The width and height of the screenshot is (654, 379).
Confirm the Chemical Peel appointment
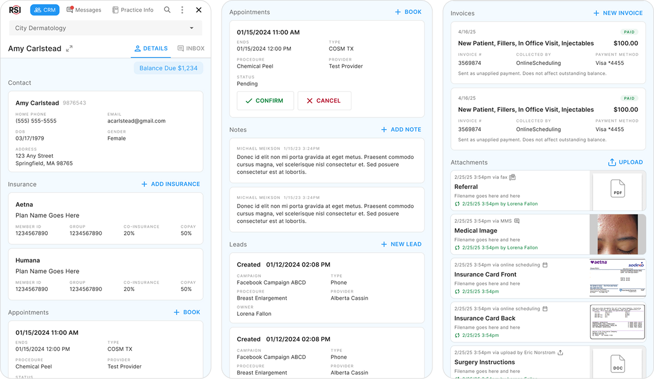[265, 101]
